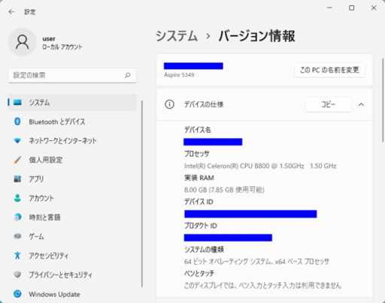385x303 pixels.
Task: Focus the 設定の検索 search box
Action: [72, 75]
